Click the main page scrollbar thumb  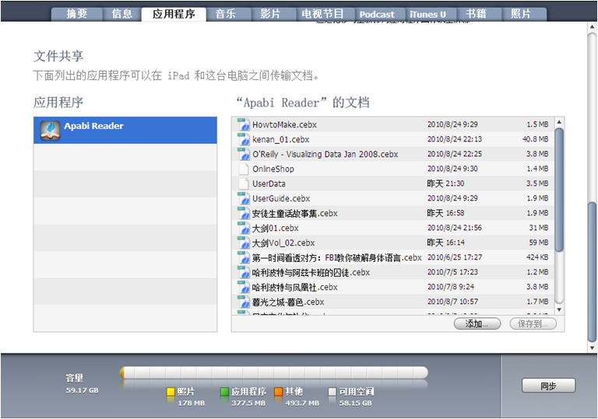coord(592,272)
